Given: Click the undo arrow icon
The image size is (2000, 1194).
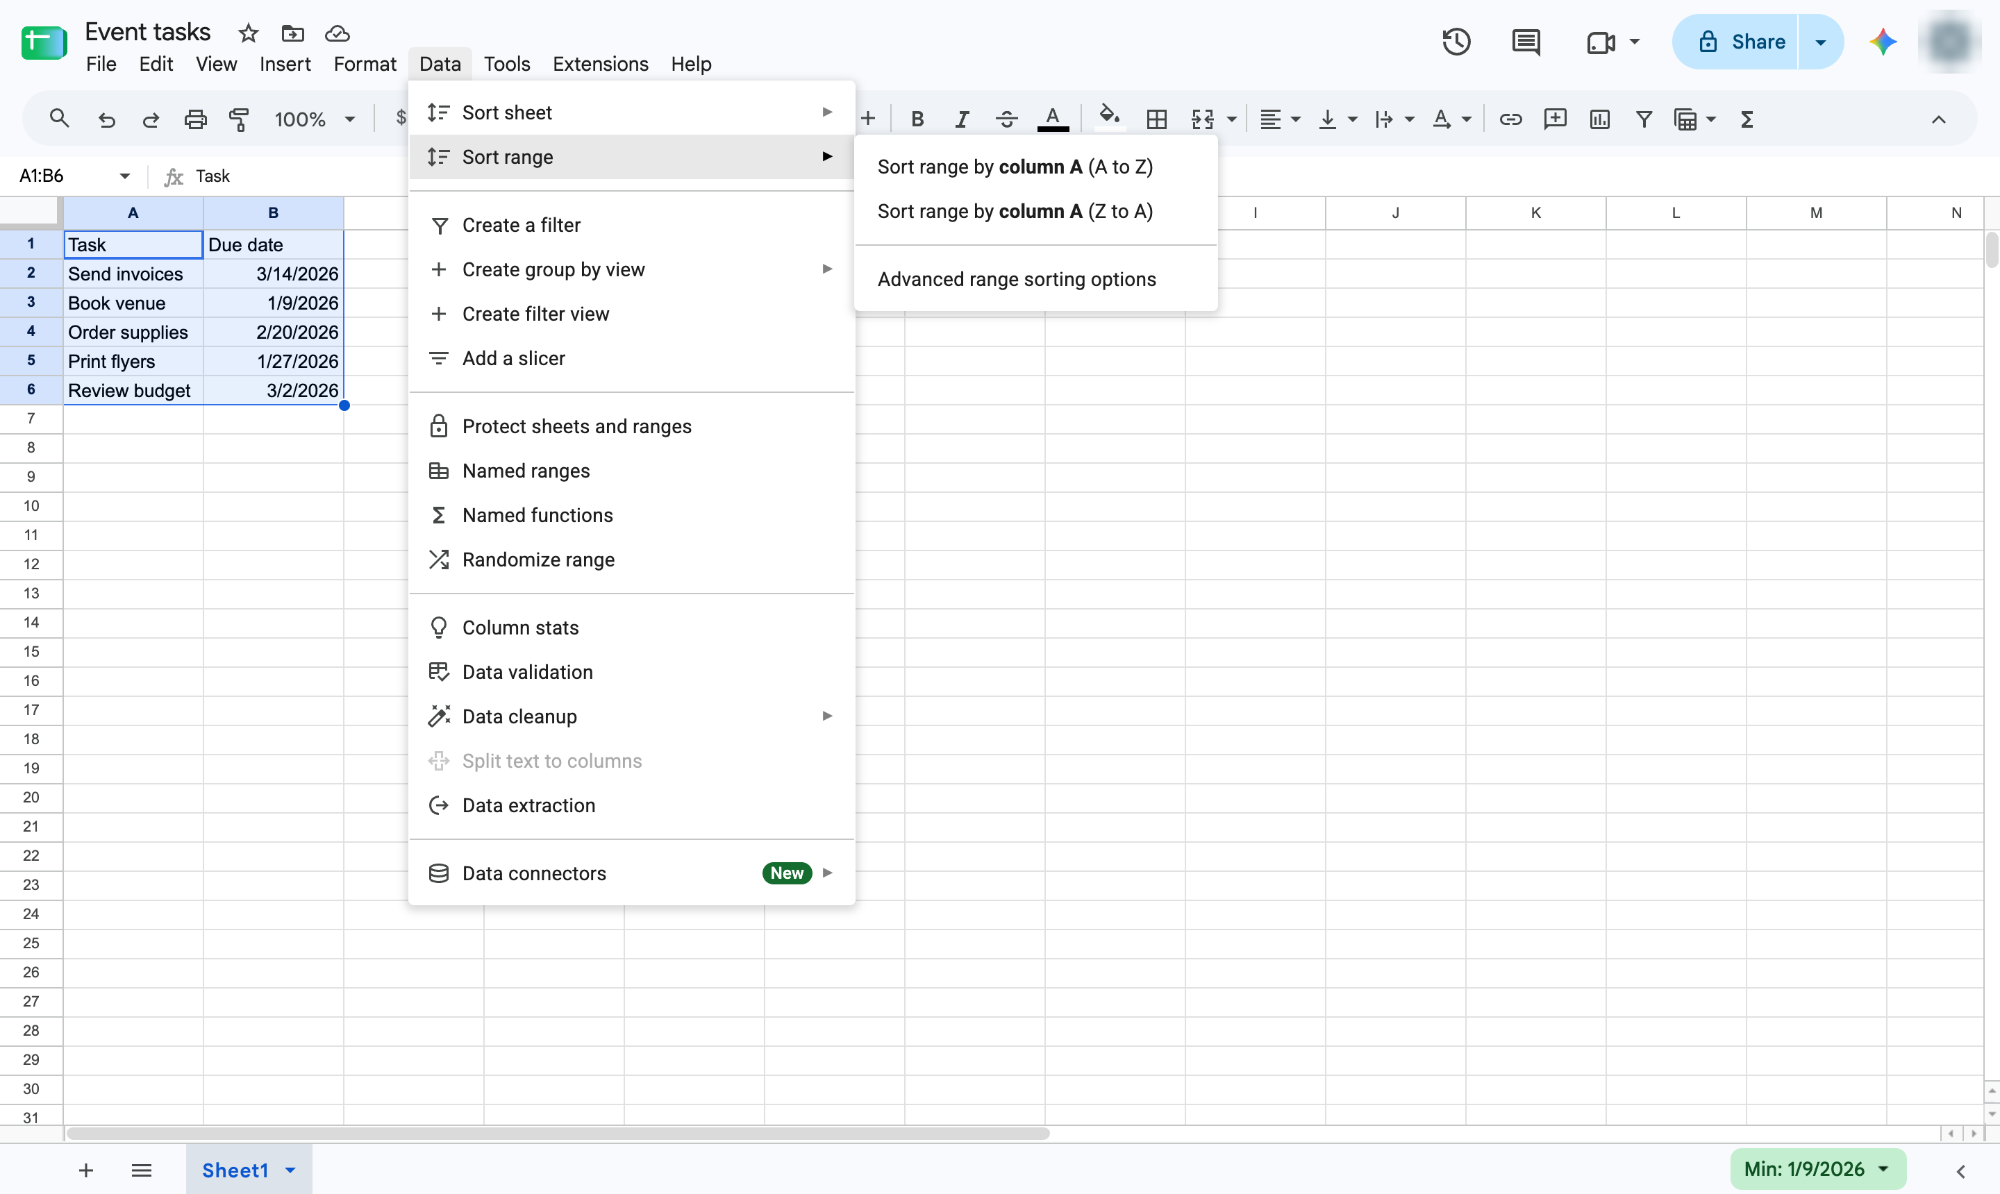Looking at the screenshot, I should tap(106, 119).
